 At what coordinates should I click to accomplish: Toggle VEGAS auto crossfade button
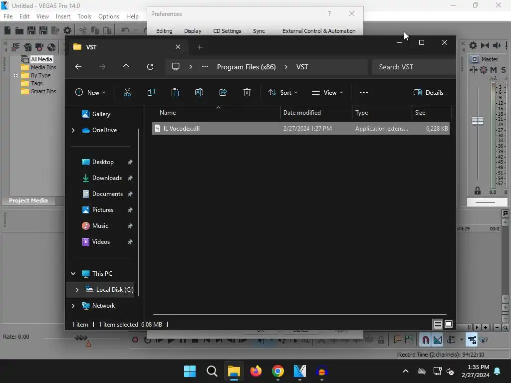pyautogui.click(x=437, y=340)
